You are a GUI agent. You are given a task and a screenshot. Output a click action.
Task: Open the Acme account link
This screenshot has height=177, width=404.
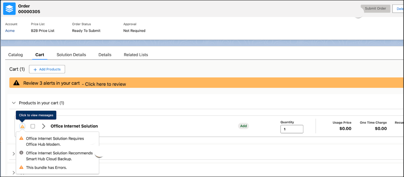10,31
